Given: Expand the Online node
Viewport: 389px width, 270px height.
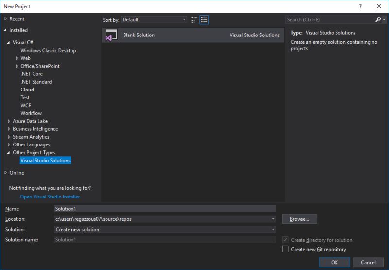Looking at the screenshot, I should pos(5,173).
